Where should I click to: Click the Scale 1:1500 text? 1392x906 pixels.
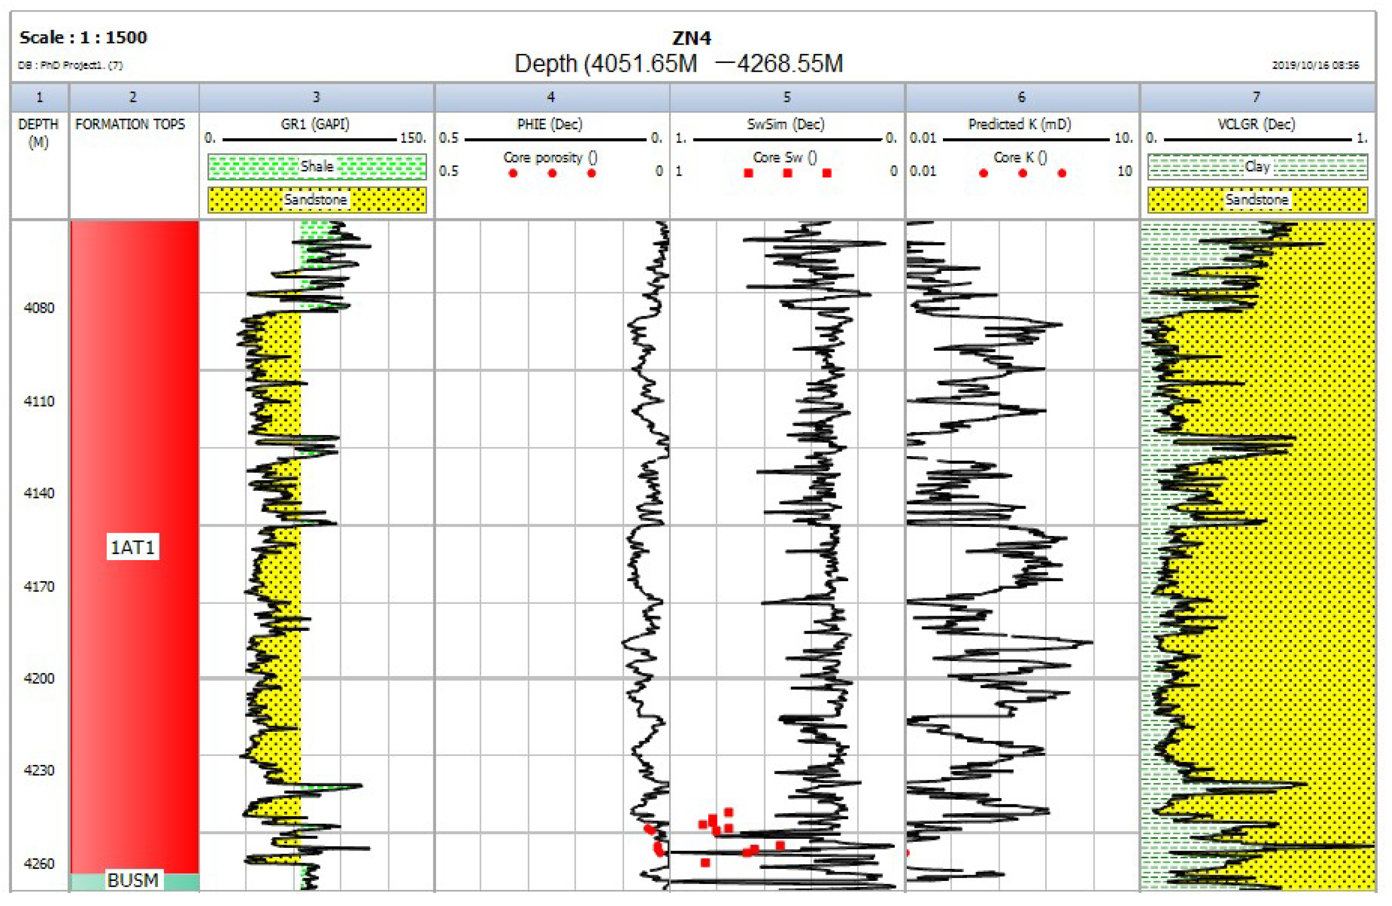click(x=83, y=38)
